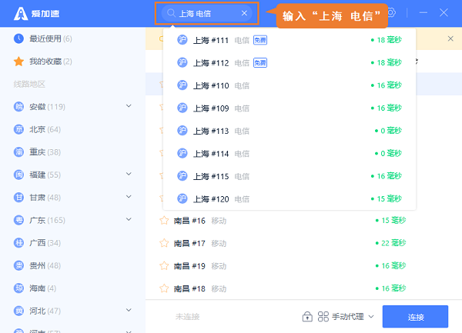Click the orange star icon beside 我的收藏
Image resolution: width=462 pixels, height=333 pixels.
point(18,62)
